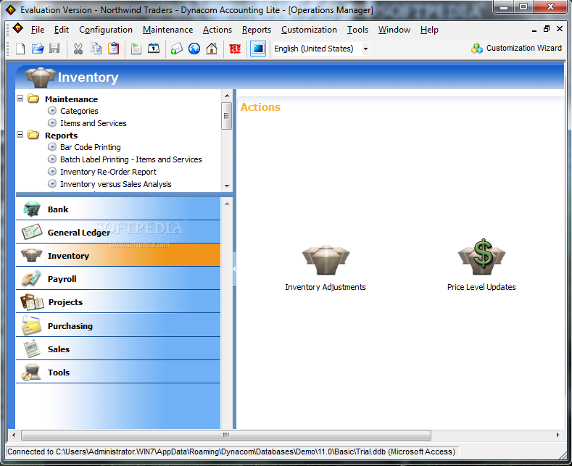Open the Configuration menu

(x=106, y=30)
